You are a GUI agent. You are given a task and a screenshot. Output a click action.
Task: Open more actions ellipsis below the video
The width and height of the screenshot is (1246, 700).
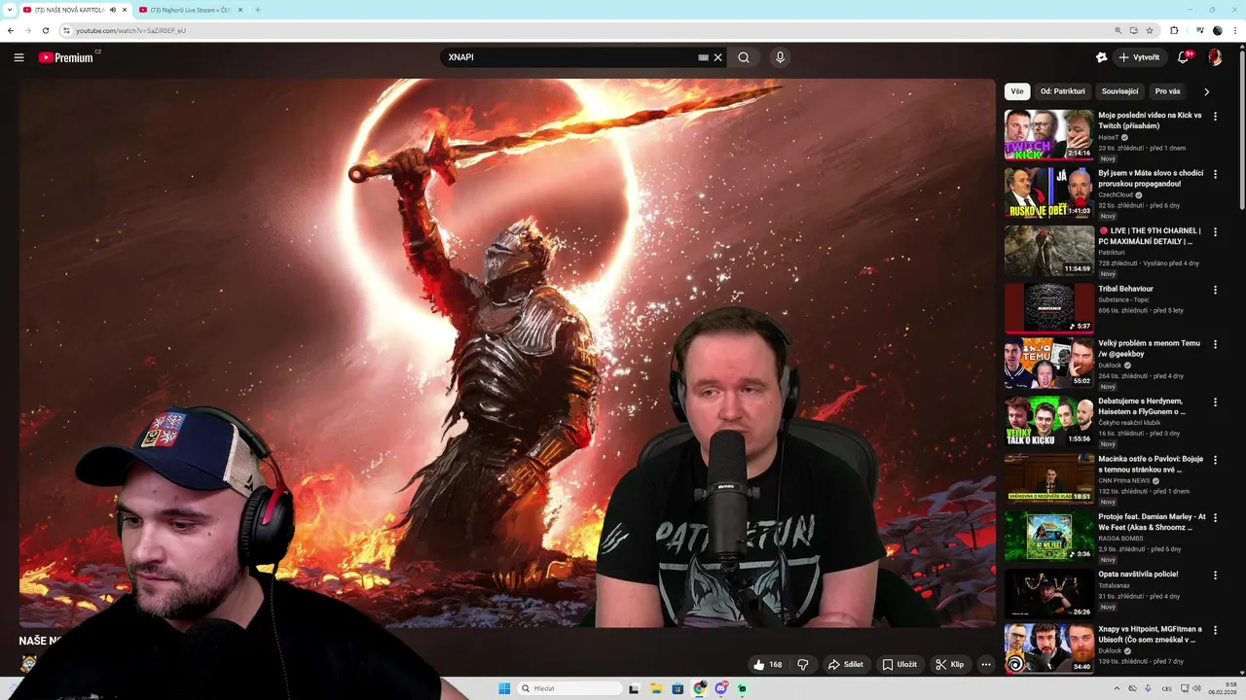(985, 665)
